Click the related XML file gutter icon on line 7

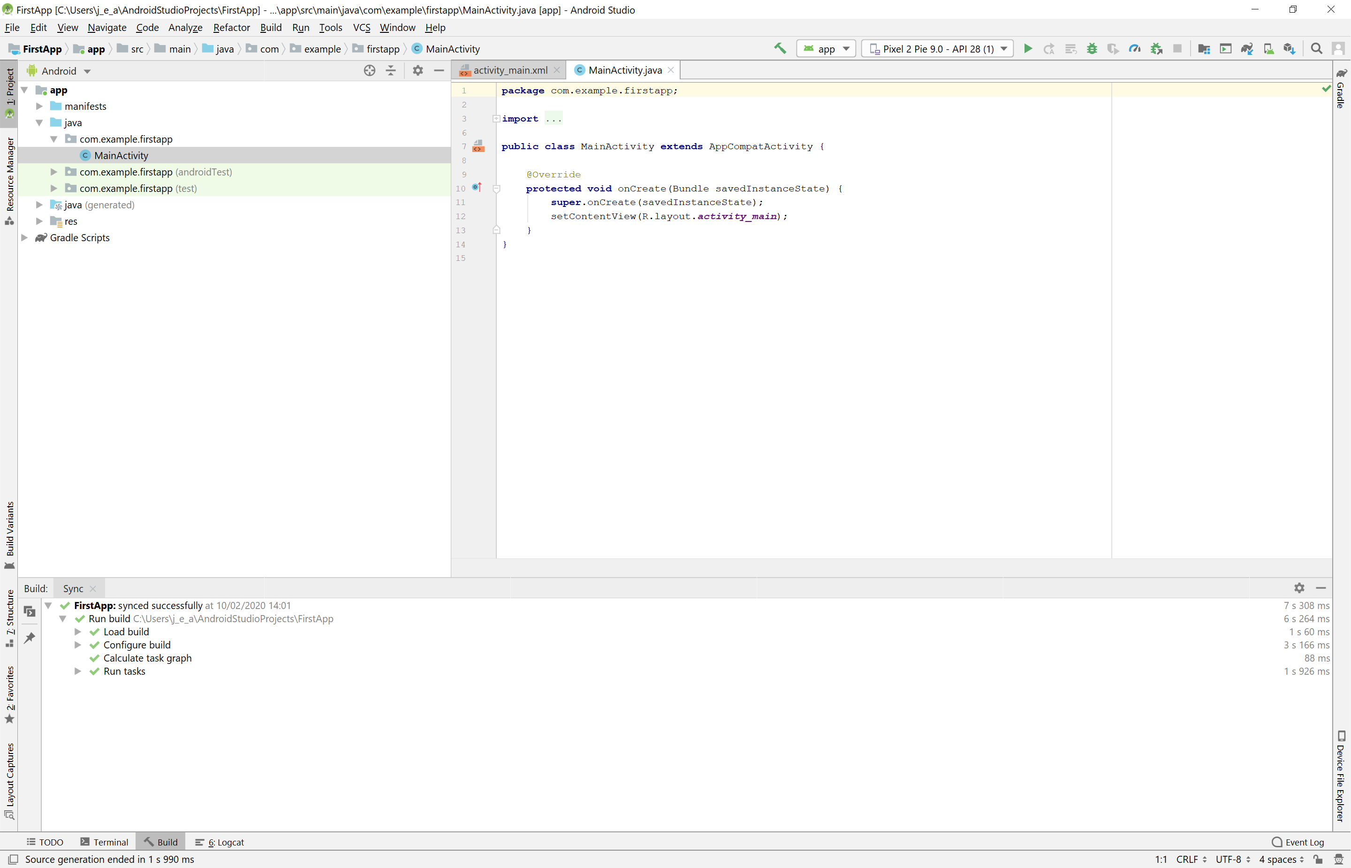(478, 146)
